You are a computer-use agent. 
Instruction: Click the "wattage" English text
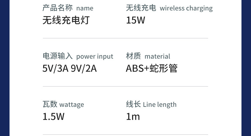coord(71,105)
